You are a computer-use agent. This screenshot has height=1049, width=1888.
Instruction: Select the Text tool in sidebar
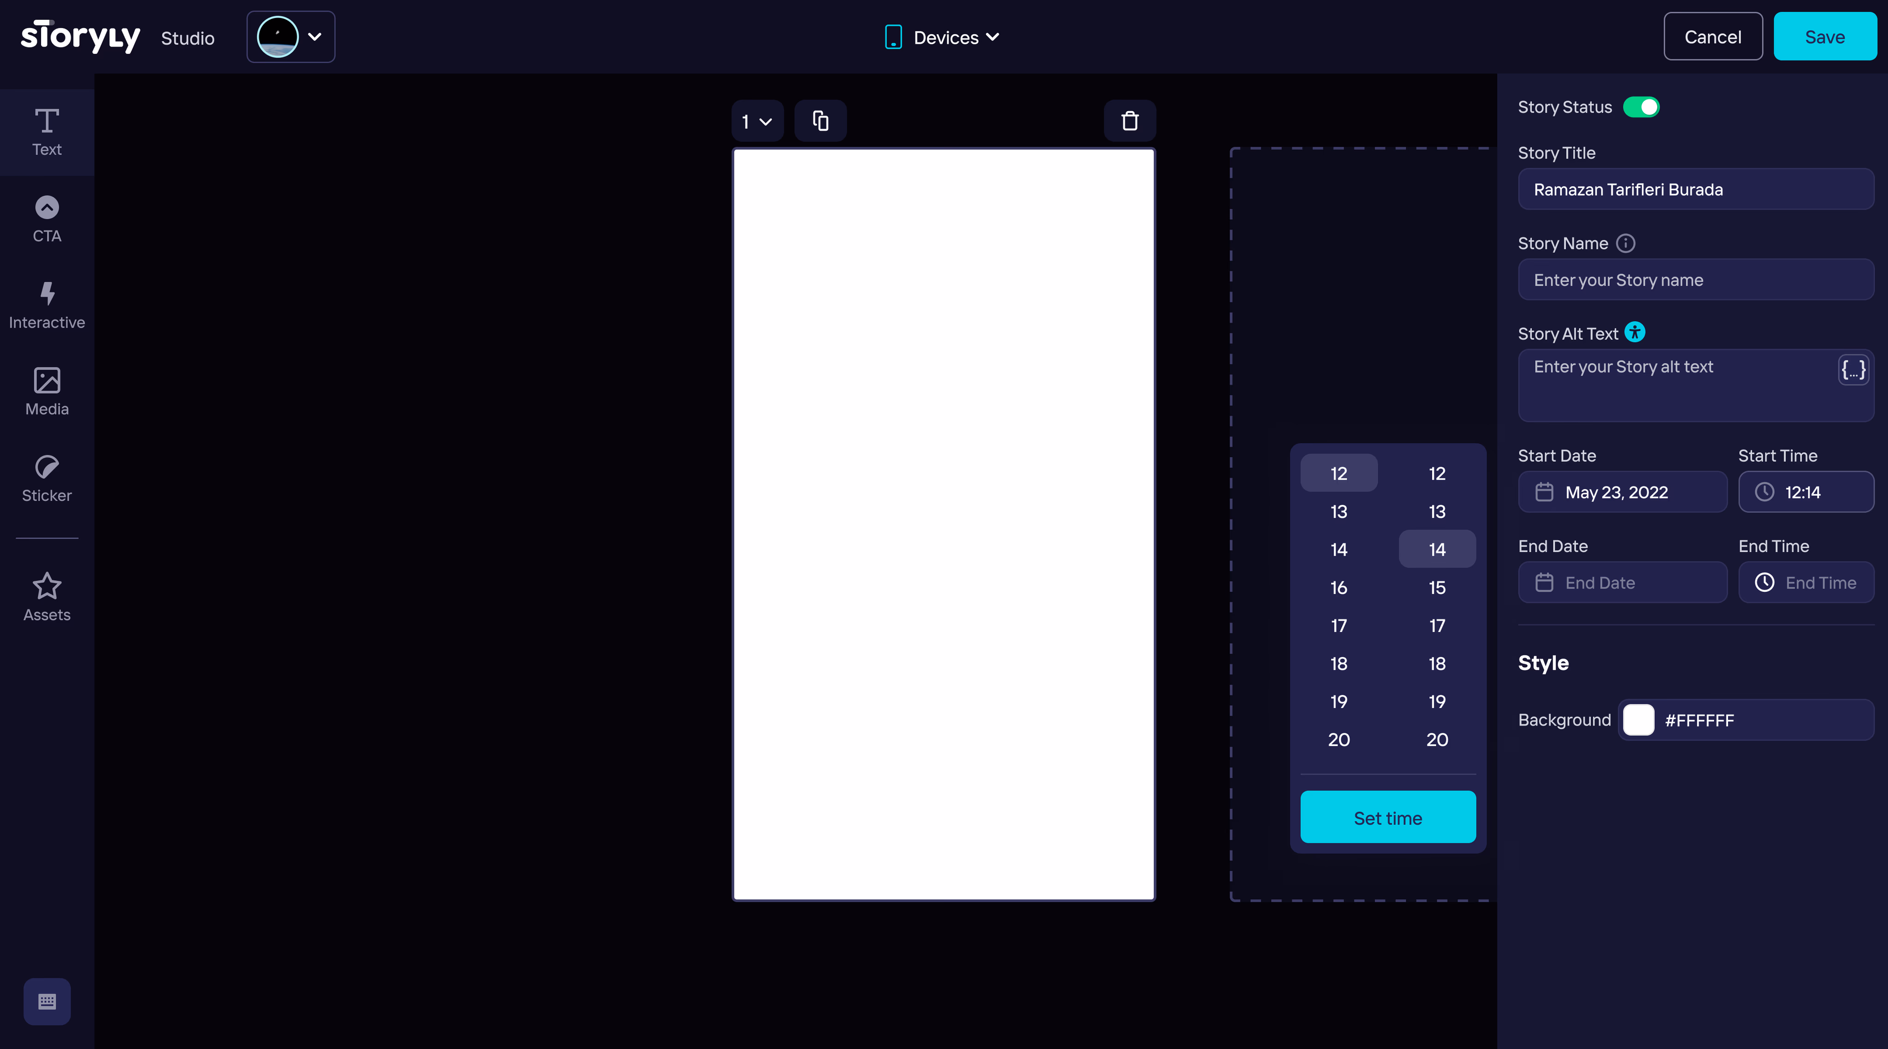(47, 133)
